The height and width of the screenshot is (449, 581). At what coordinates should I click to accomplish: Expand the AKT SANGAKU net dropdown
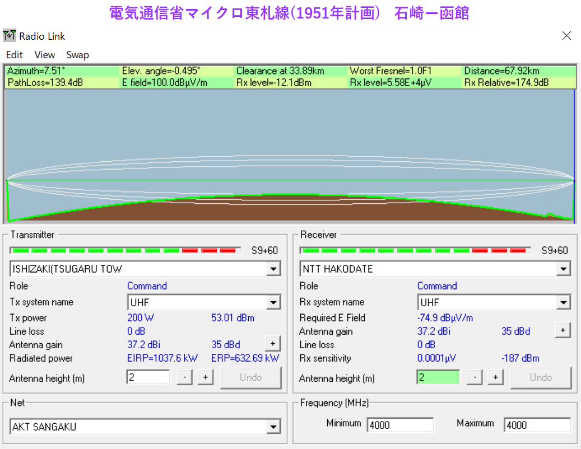pyautogui.click(x=273, y=427)
